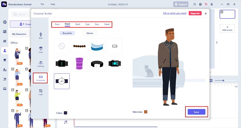Open the text Aa icon in sidebar
This screenshot has height=128, width=241.
click(x=5, y=70)
